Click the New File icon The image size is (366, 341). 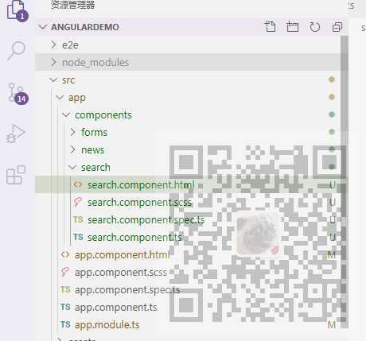coord(271,27)
